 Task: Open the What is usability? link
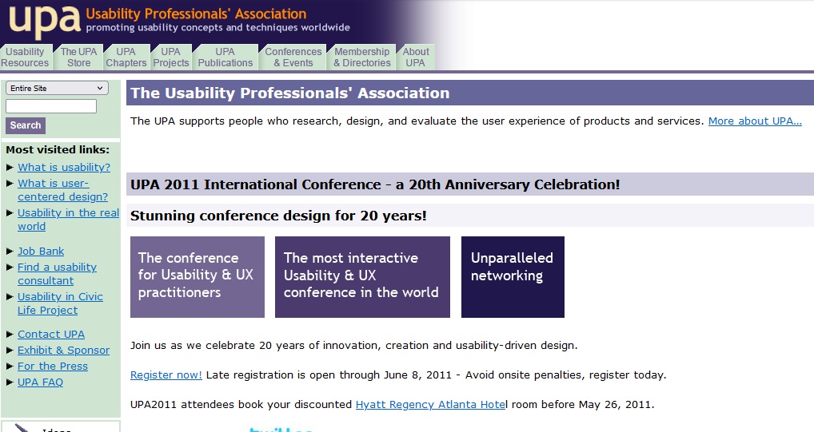(64, 168)
